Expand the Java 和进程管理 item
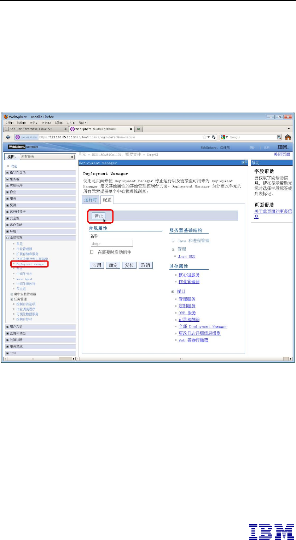This screenshot has height=540, width=296. (x=173, y=241)
